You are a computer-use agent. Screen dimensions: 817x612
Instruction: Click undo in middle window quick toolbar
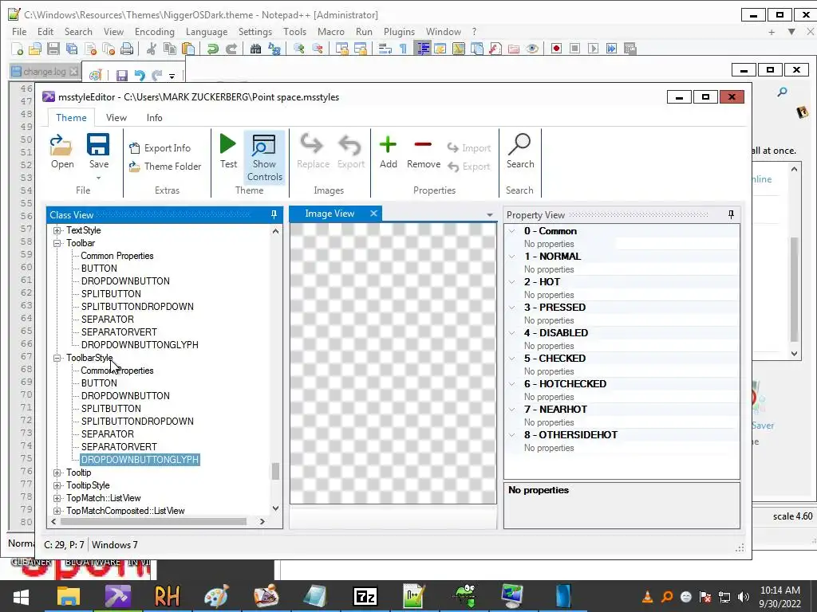pos(139,76)
